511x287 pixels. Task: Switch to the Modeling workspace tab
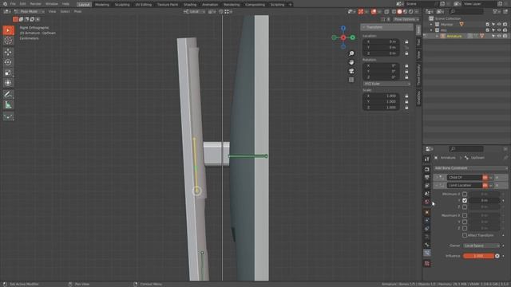pyautogui.click(x=102, y=5)
